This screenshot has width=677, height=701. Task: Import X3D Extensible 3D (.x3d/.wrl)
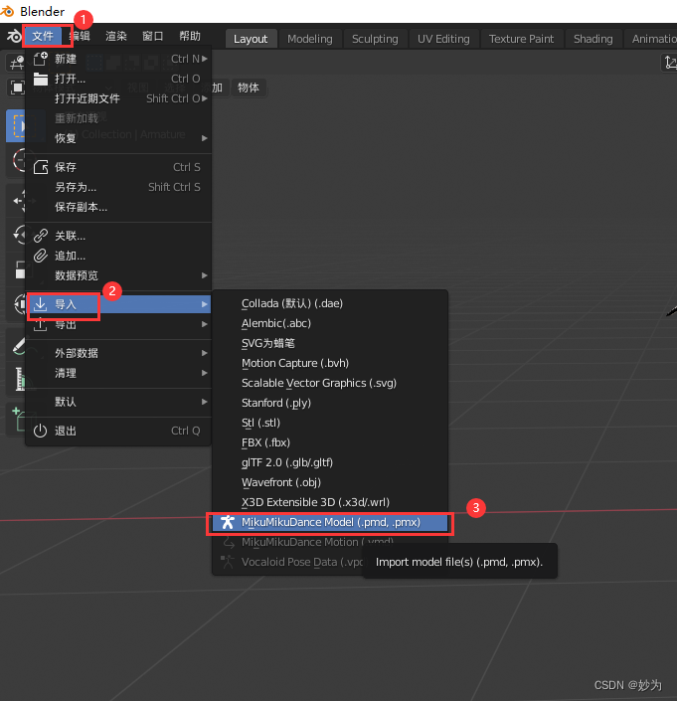330,502
